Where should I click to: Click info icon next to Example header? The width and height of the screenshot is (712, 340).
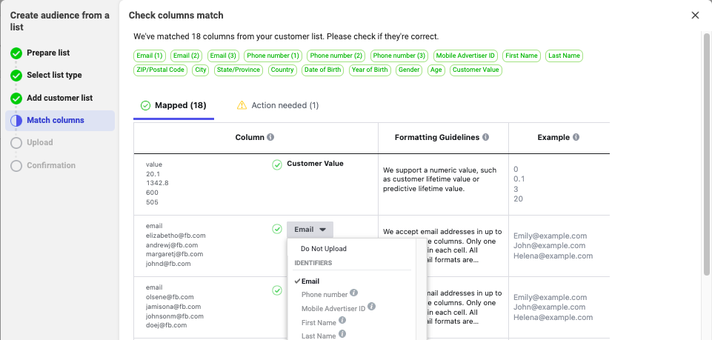(576, 138)
